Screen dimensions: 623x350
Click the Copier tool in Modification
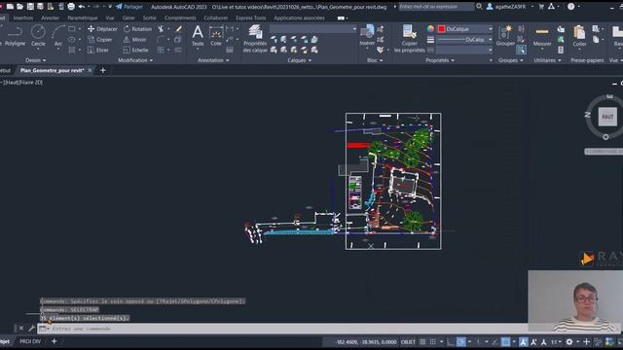click(100, 40)
